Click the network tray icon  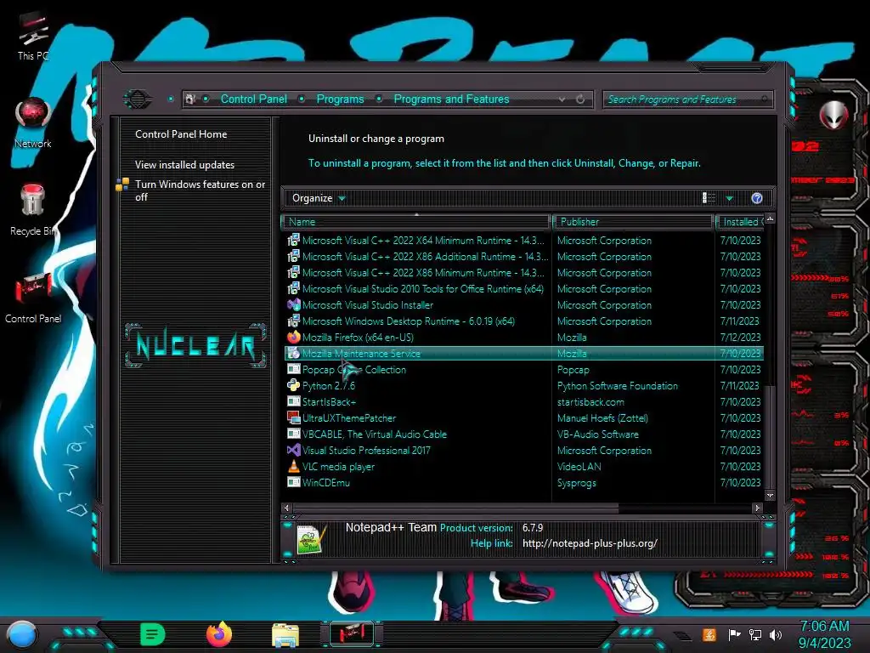coord(754,634)
